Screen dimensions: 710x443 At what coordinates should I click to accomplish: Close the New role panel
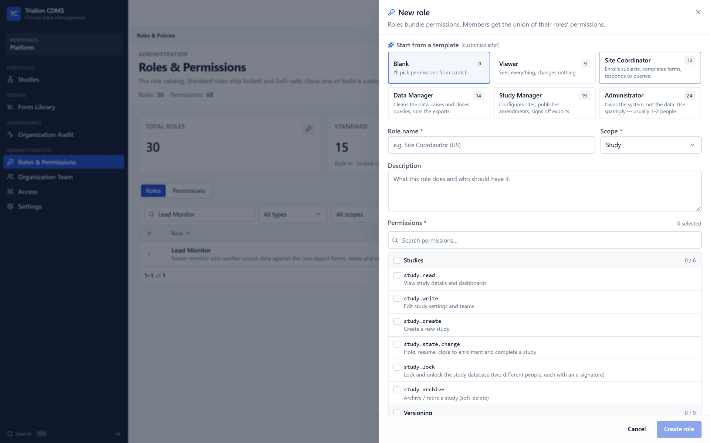[x=698, y=13]
